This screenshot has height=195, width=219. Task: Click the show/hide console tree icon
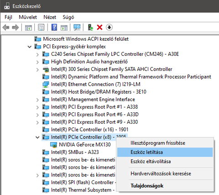(28, 28)
